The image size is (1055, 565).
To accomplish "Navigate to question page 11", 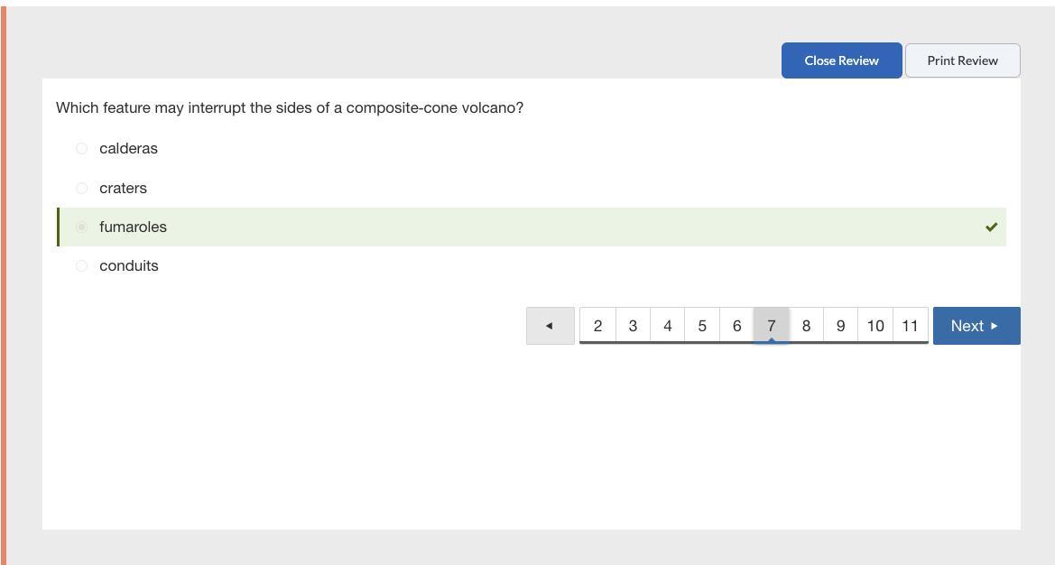I will tap(911, 326).
